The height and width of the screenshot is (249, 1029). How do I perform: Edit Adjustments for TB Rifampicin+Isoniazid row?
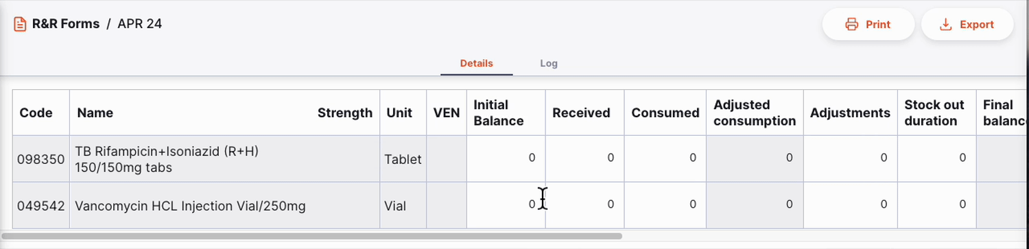click(850, 158)
